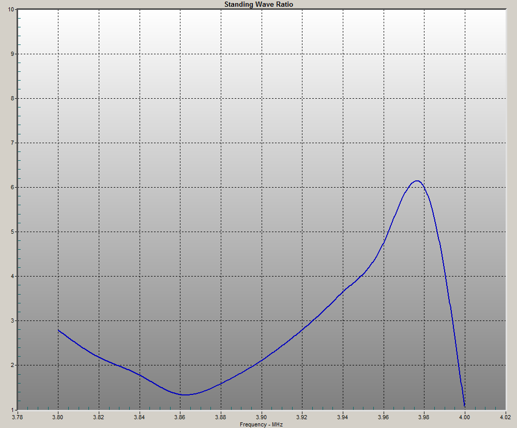Click the 8 label on the SWR axis

13,98
